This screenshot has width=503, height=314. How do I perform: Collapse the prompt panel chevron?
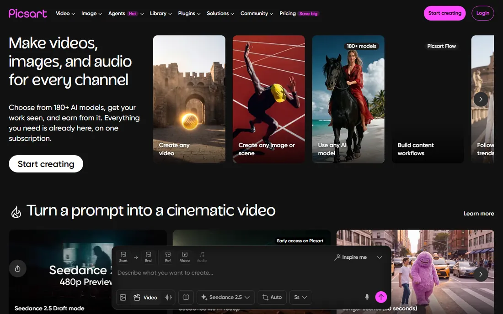tap(380, 257)
